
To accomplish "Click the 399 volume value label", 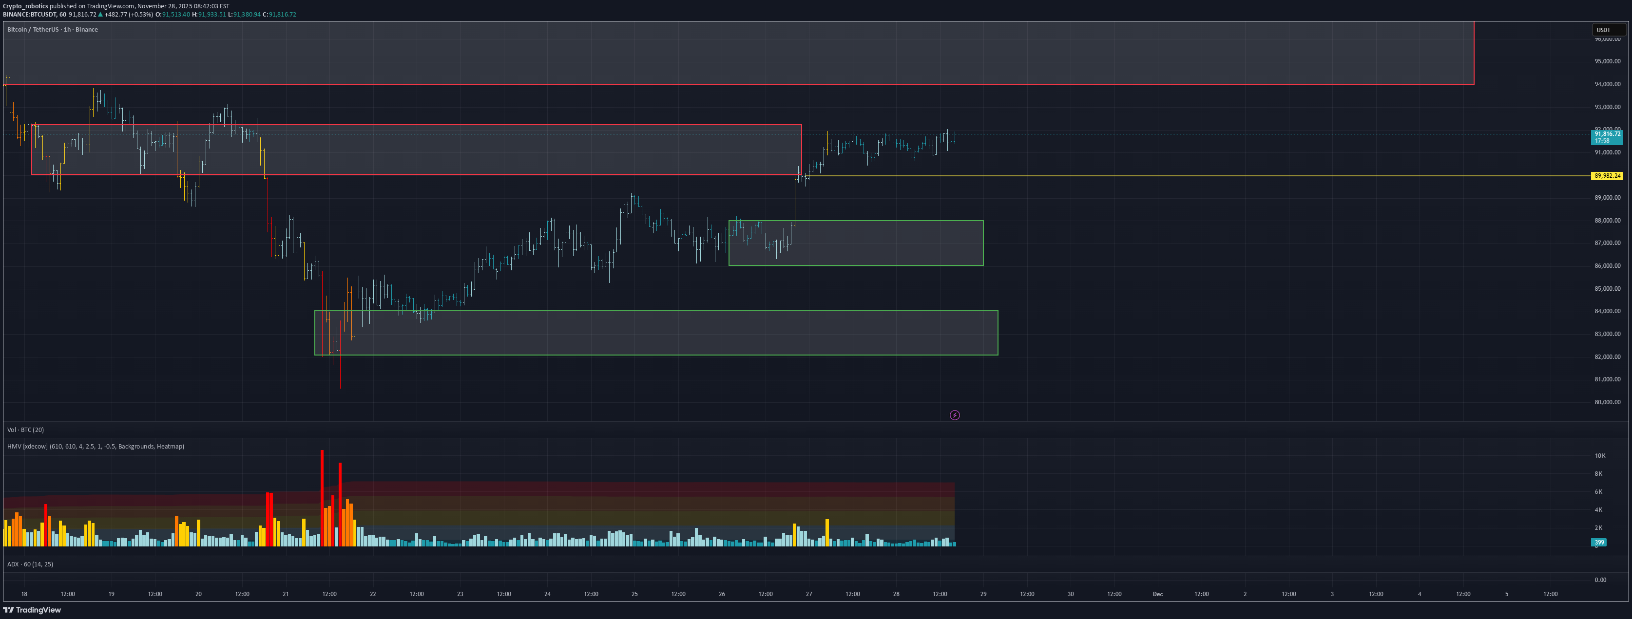I will point(1598,543).
